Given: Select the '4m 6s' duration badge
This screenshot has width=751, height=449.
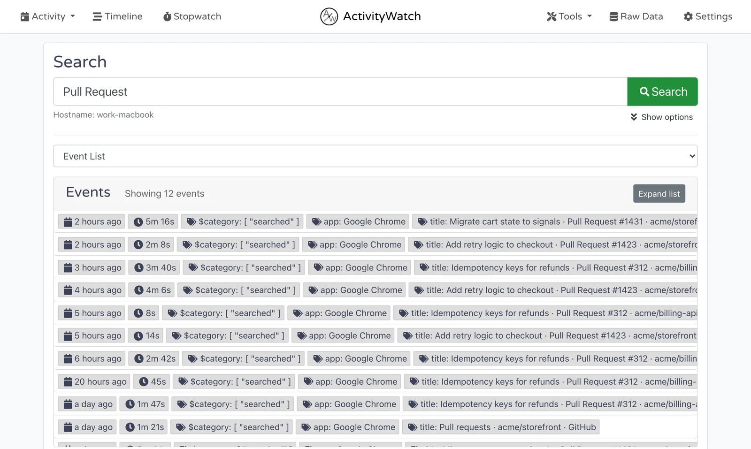Looking at the screenshot, I should tap(152, 290).
